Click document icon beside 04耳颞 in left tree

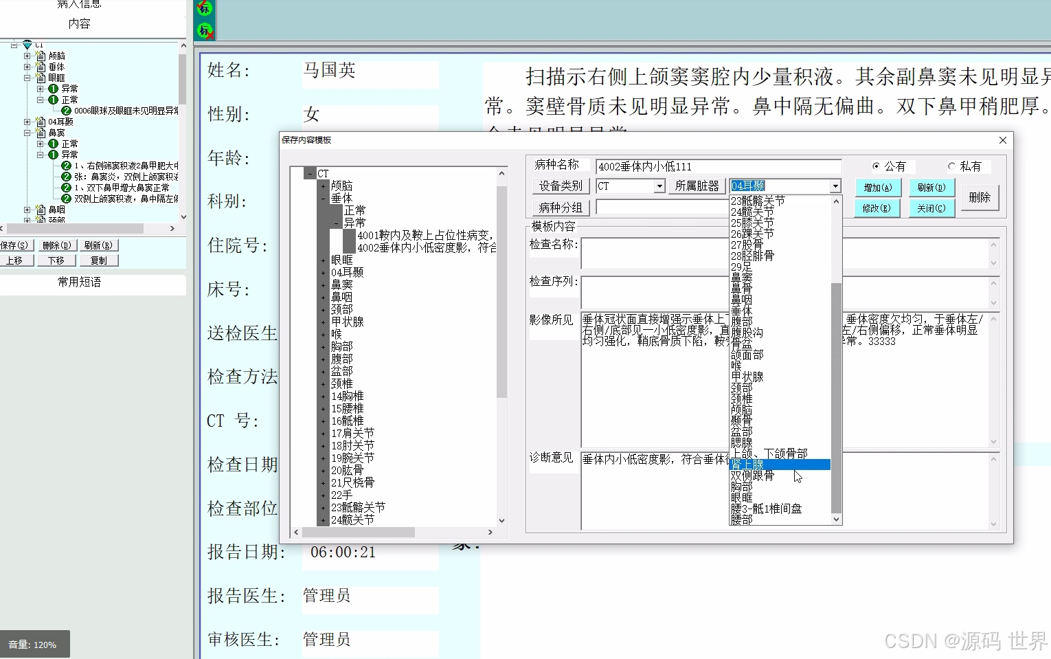click(x=41, y=122)
